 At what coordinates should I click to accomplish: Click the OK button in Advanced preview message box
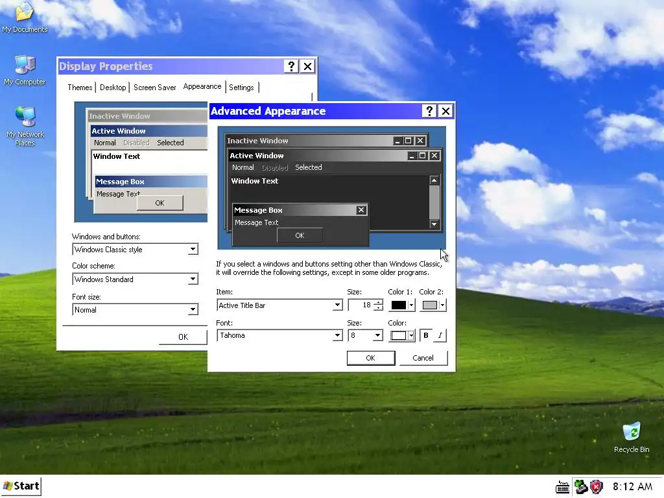300,235
